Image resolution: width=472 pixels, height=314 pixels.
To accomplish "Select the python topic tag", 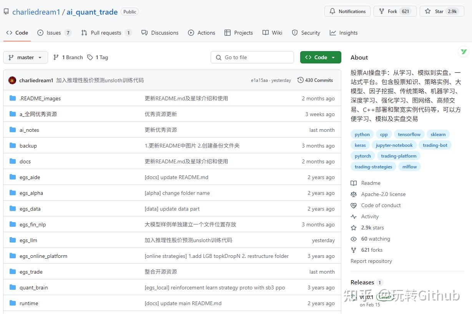I will (x=362, y=134).
